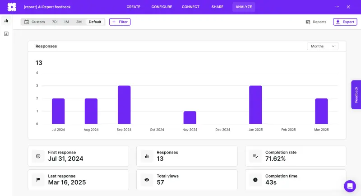
Task: Go to the CONFIGURE tab
Action: click(162, 7)
